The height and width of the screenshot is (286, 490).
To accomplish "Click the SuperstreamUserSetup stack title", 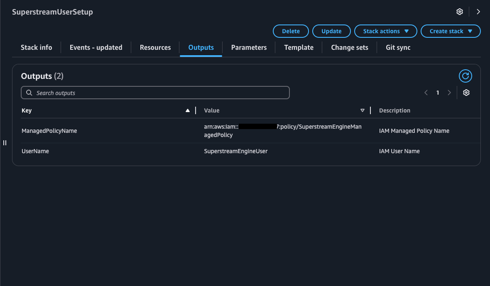I will 52,12.
